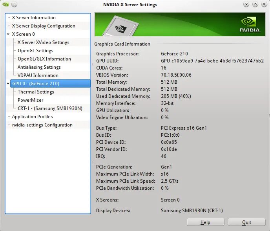Collapse the X Screen 0 tree node
This screenshot has height=231, width=270.
coord(8,34)
